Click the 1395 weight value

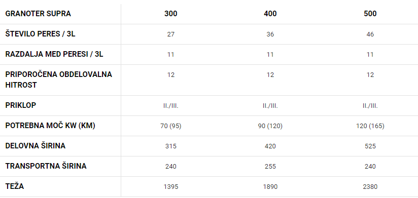pyautogui.click(x=170, y=186)
